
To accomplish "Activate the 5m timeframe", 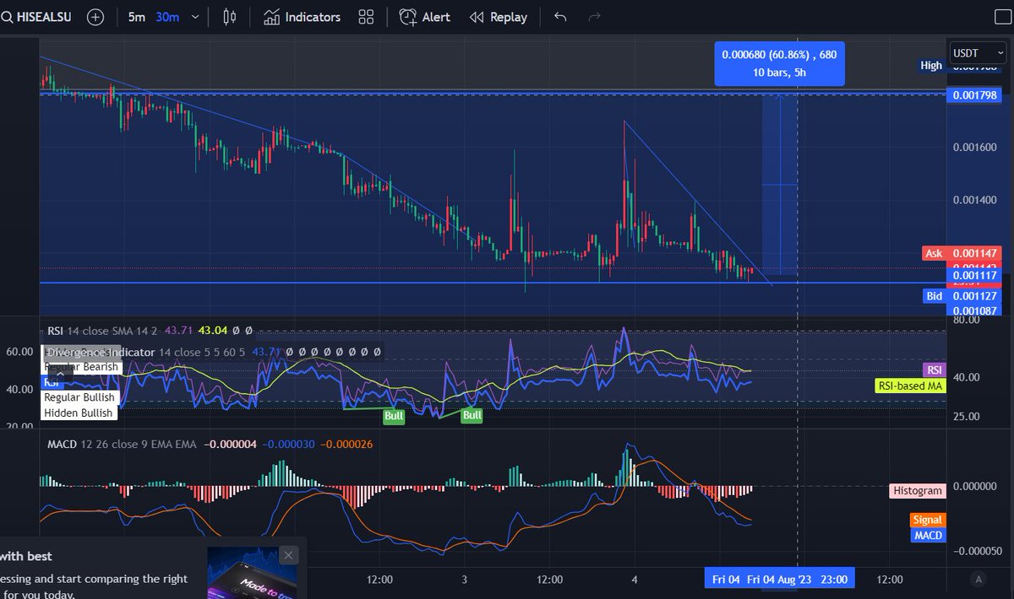I will point(135,16).
